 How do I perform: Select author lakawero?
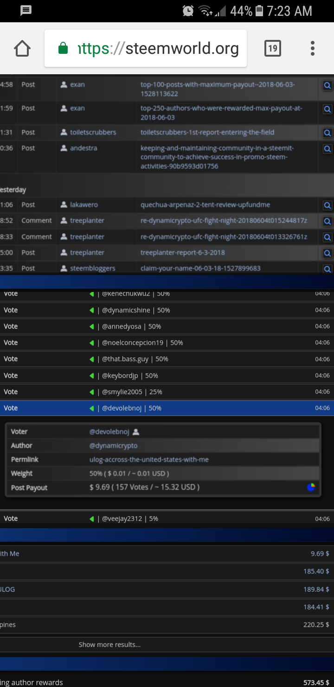click(x=84, y=205)
